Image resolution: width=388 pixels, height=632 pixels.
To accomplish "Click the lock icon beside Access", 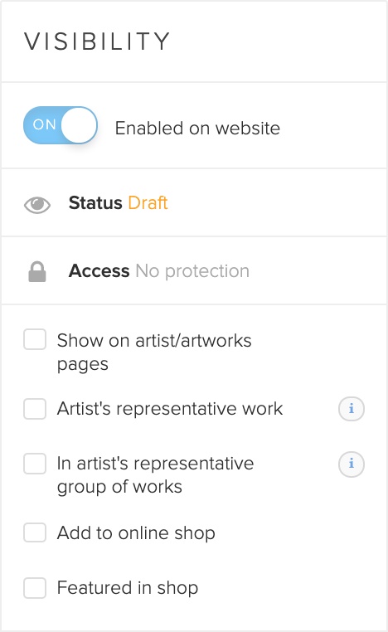I will 37,272.
